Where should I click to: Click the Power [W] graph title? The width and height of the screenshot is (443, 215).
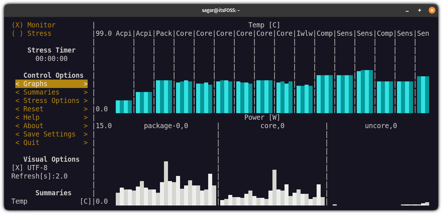(262, 117)
